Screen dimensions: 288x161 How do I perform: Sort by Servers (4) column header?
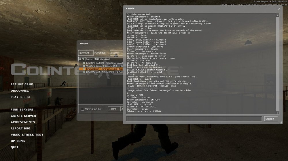click(x=104, y=59)
